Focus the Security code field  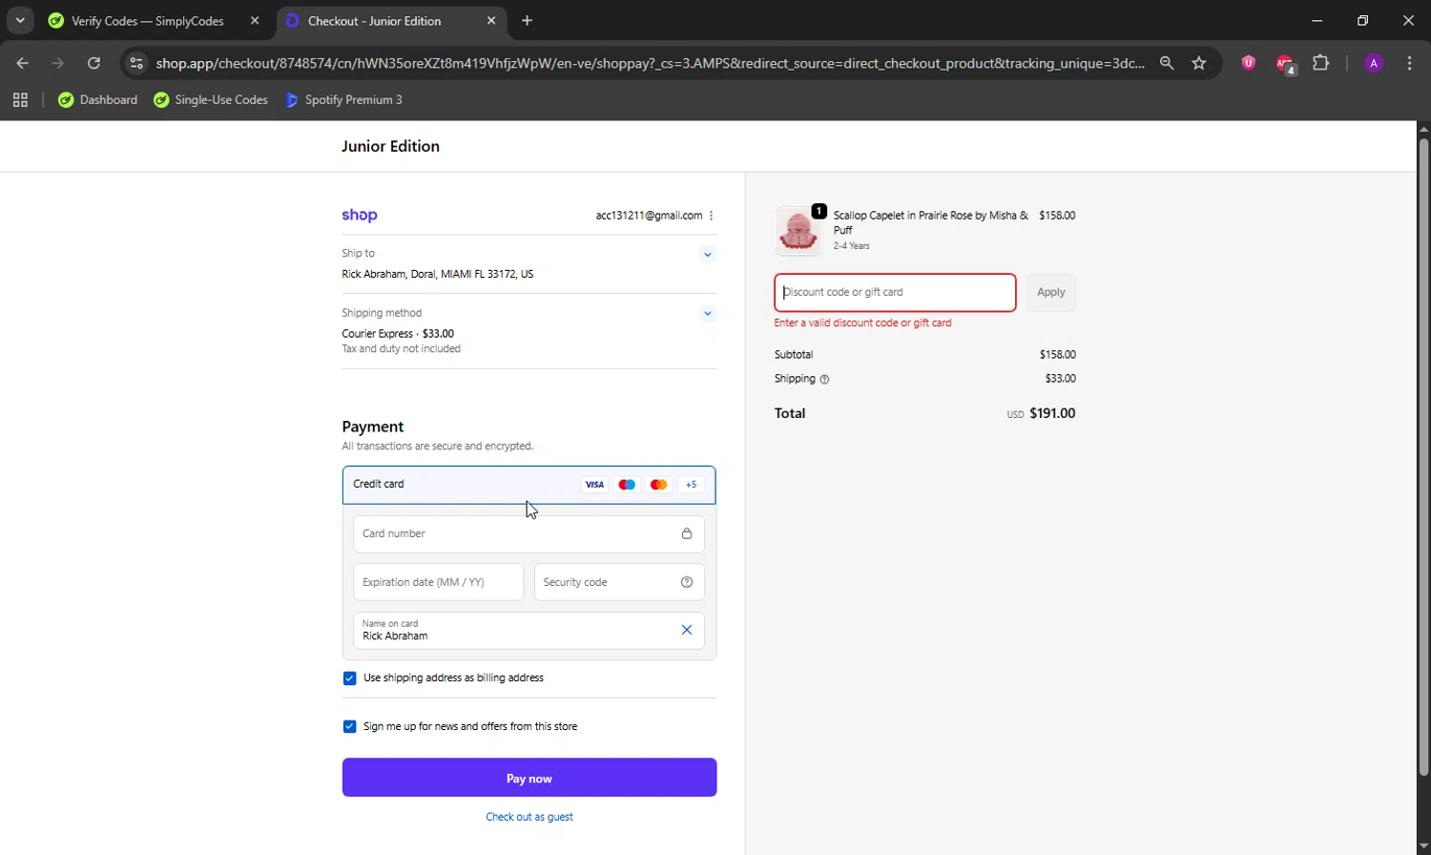coord(619,582)
